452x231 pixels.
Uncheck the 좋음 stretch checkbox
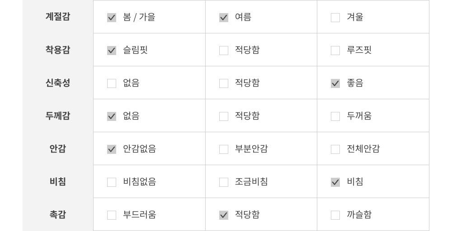click(x=335, y=83)
